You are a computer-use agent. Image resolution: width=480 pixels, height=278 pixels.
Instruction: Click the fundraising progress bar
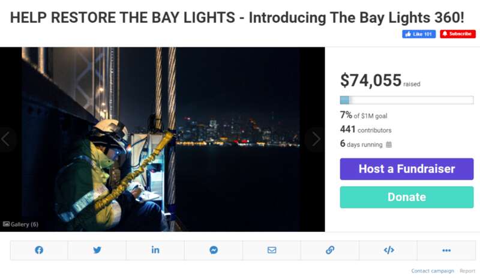pos(406,100)
